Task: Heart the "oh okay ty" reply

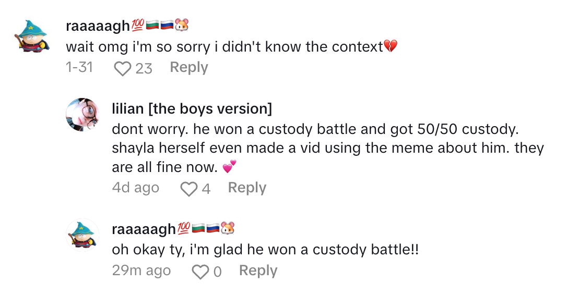Action: [200, 272]
